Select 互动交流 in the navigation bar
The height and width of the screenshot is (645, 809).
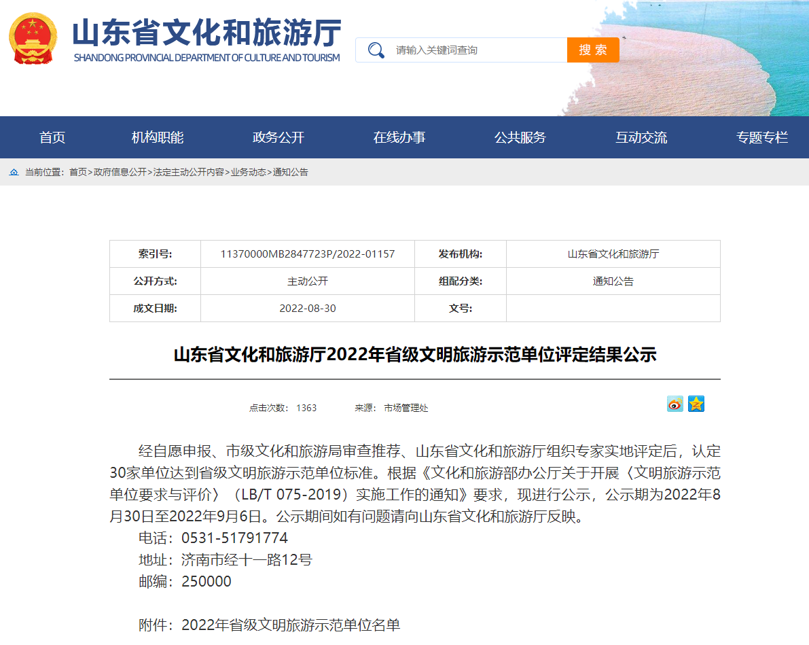coord(641,137)
